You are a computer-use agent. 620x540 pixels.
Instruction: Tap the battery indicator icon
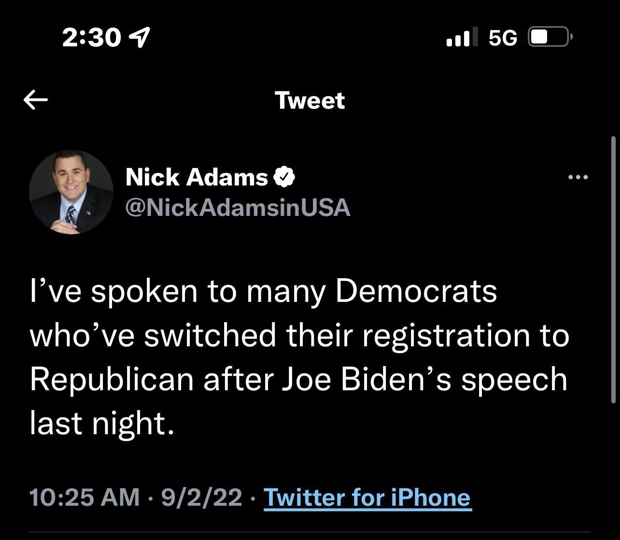[549, 36]
